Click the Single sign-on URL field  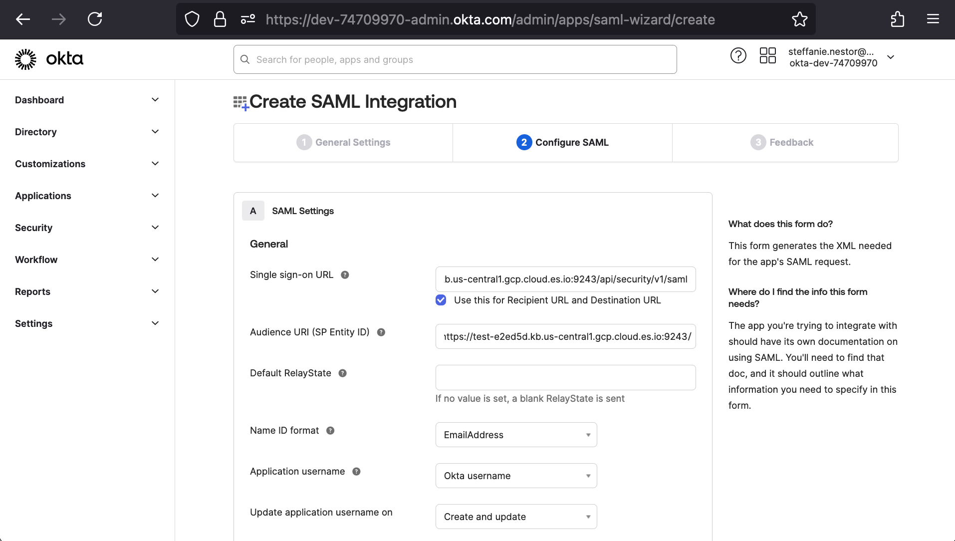(565, 279)
